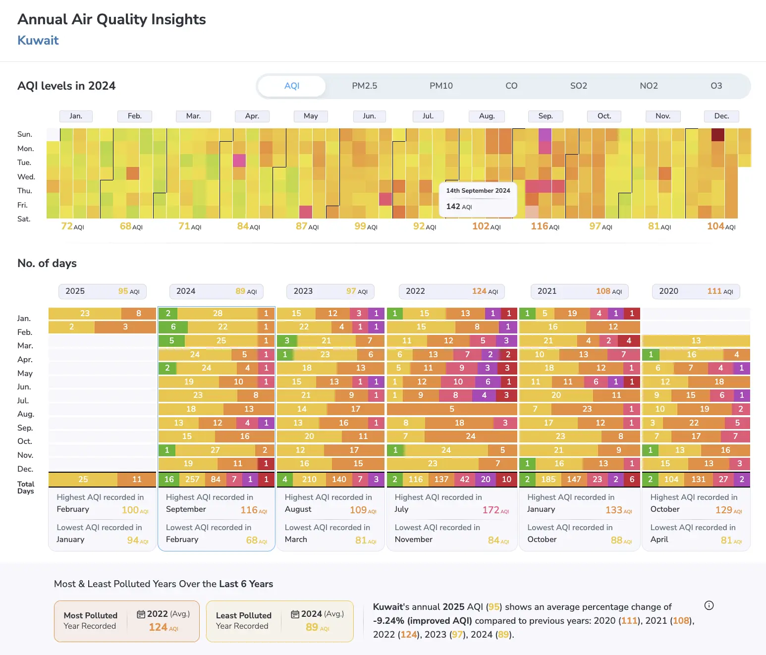Click the 210 total days cell for 2023

309,480
